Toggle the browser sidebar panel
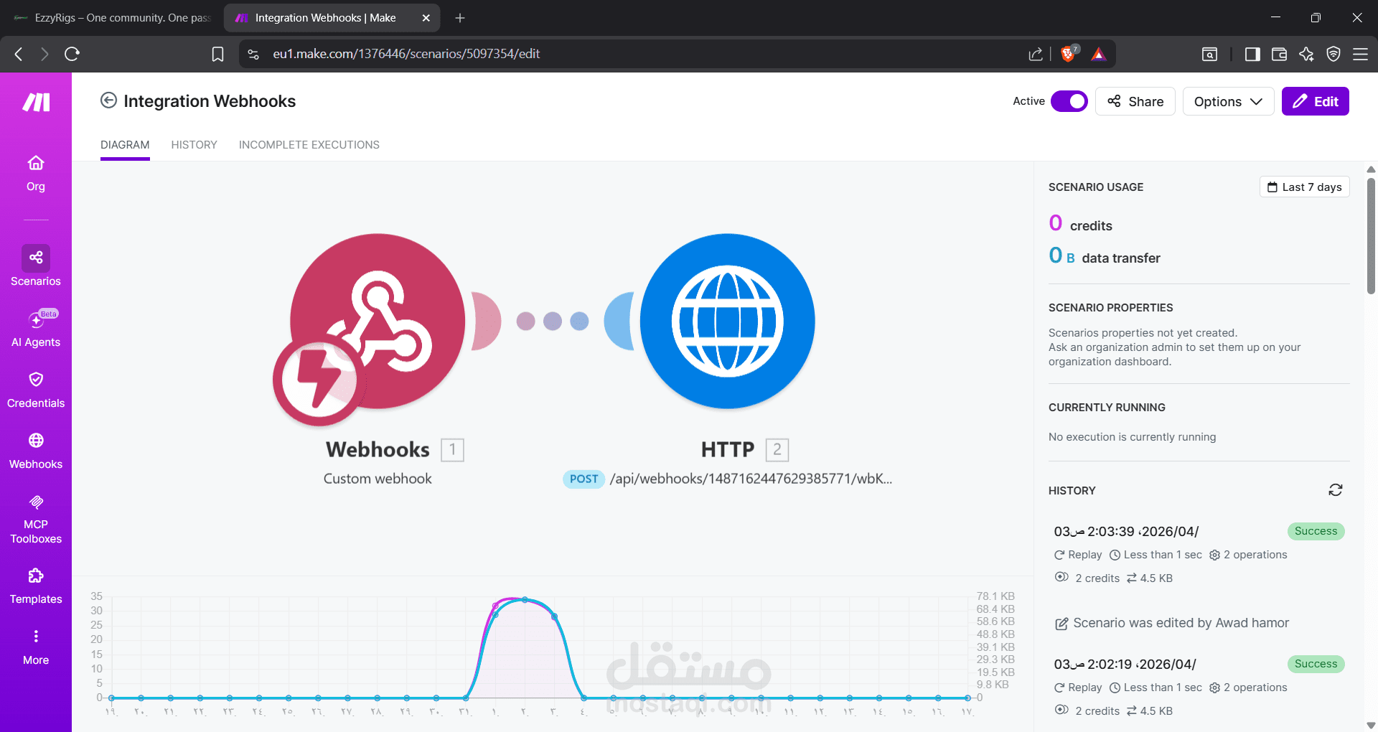The height and width of the screenshot is (732, 1378). point(1252,54)
